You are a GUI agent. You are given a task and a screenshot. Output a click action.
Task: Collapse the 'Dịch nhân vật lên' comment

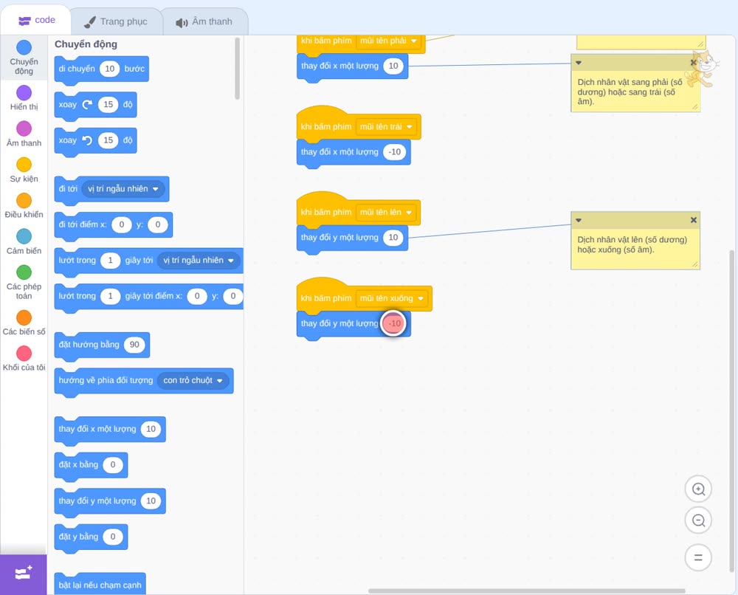(579, 220)
